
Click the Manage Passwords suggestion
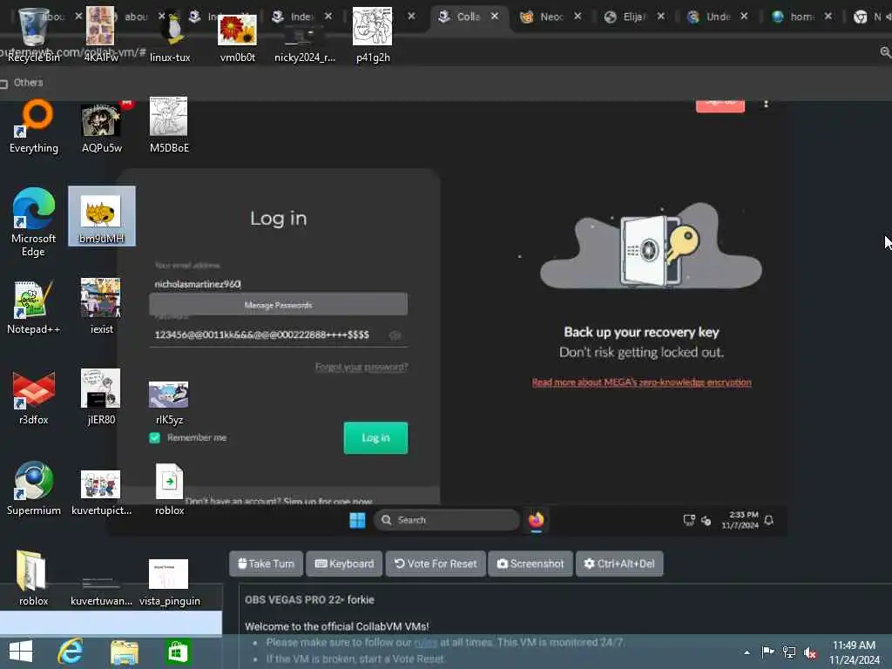click(278, 304)
